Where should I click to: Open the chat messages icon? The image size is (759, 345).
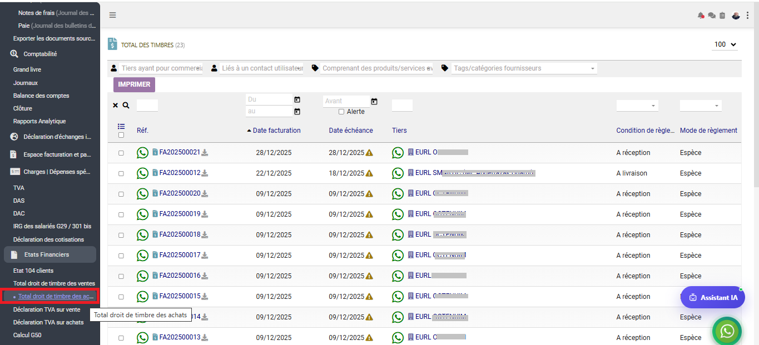(x=712, y=16)
